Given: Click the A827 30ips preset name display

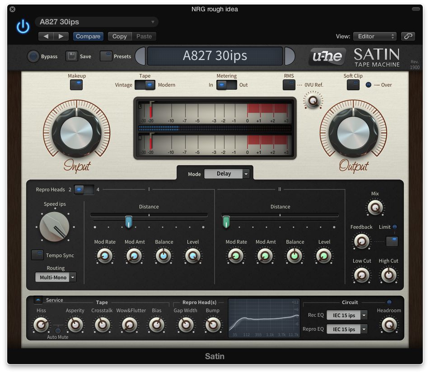Looking at the screenshot, I should tap(215, 56).
